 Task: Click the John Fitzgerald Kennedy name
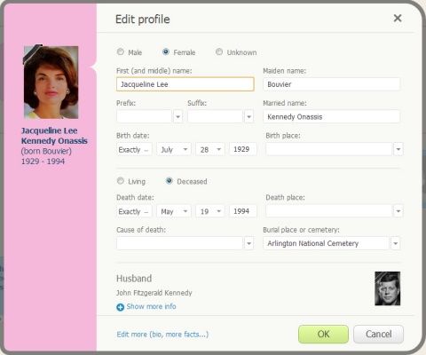pyautogui.click(x=154, y=293)
